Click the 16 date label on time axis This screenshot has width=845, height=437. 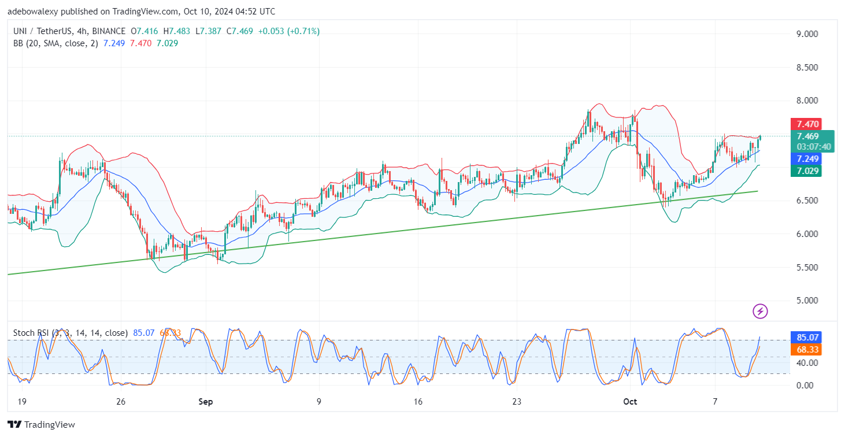tap(418, 401)
